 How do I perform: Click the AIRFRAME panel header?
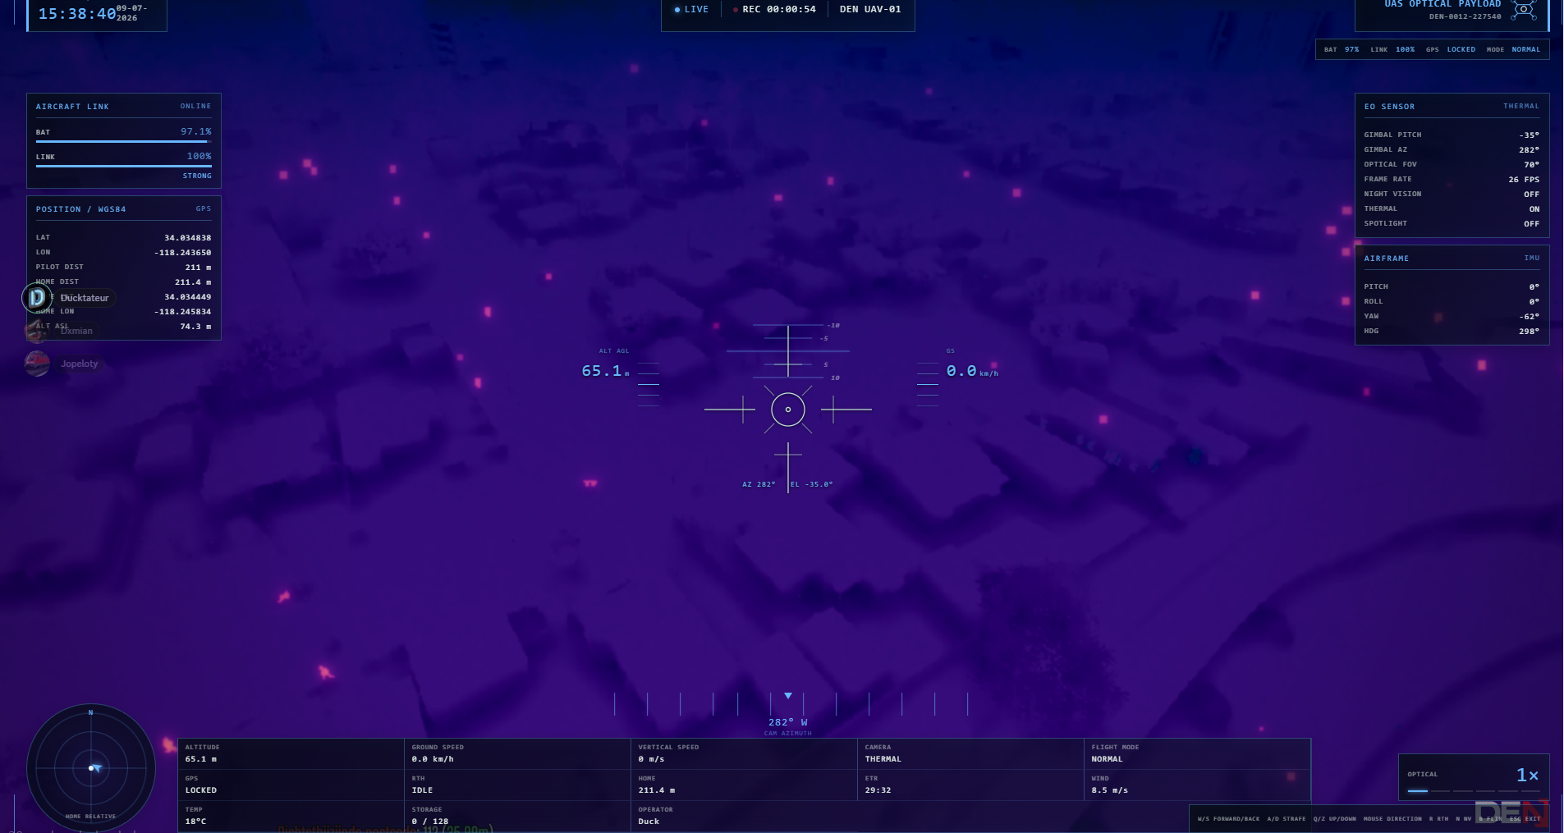pyautogui.click(x=1452, y=259)
